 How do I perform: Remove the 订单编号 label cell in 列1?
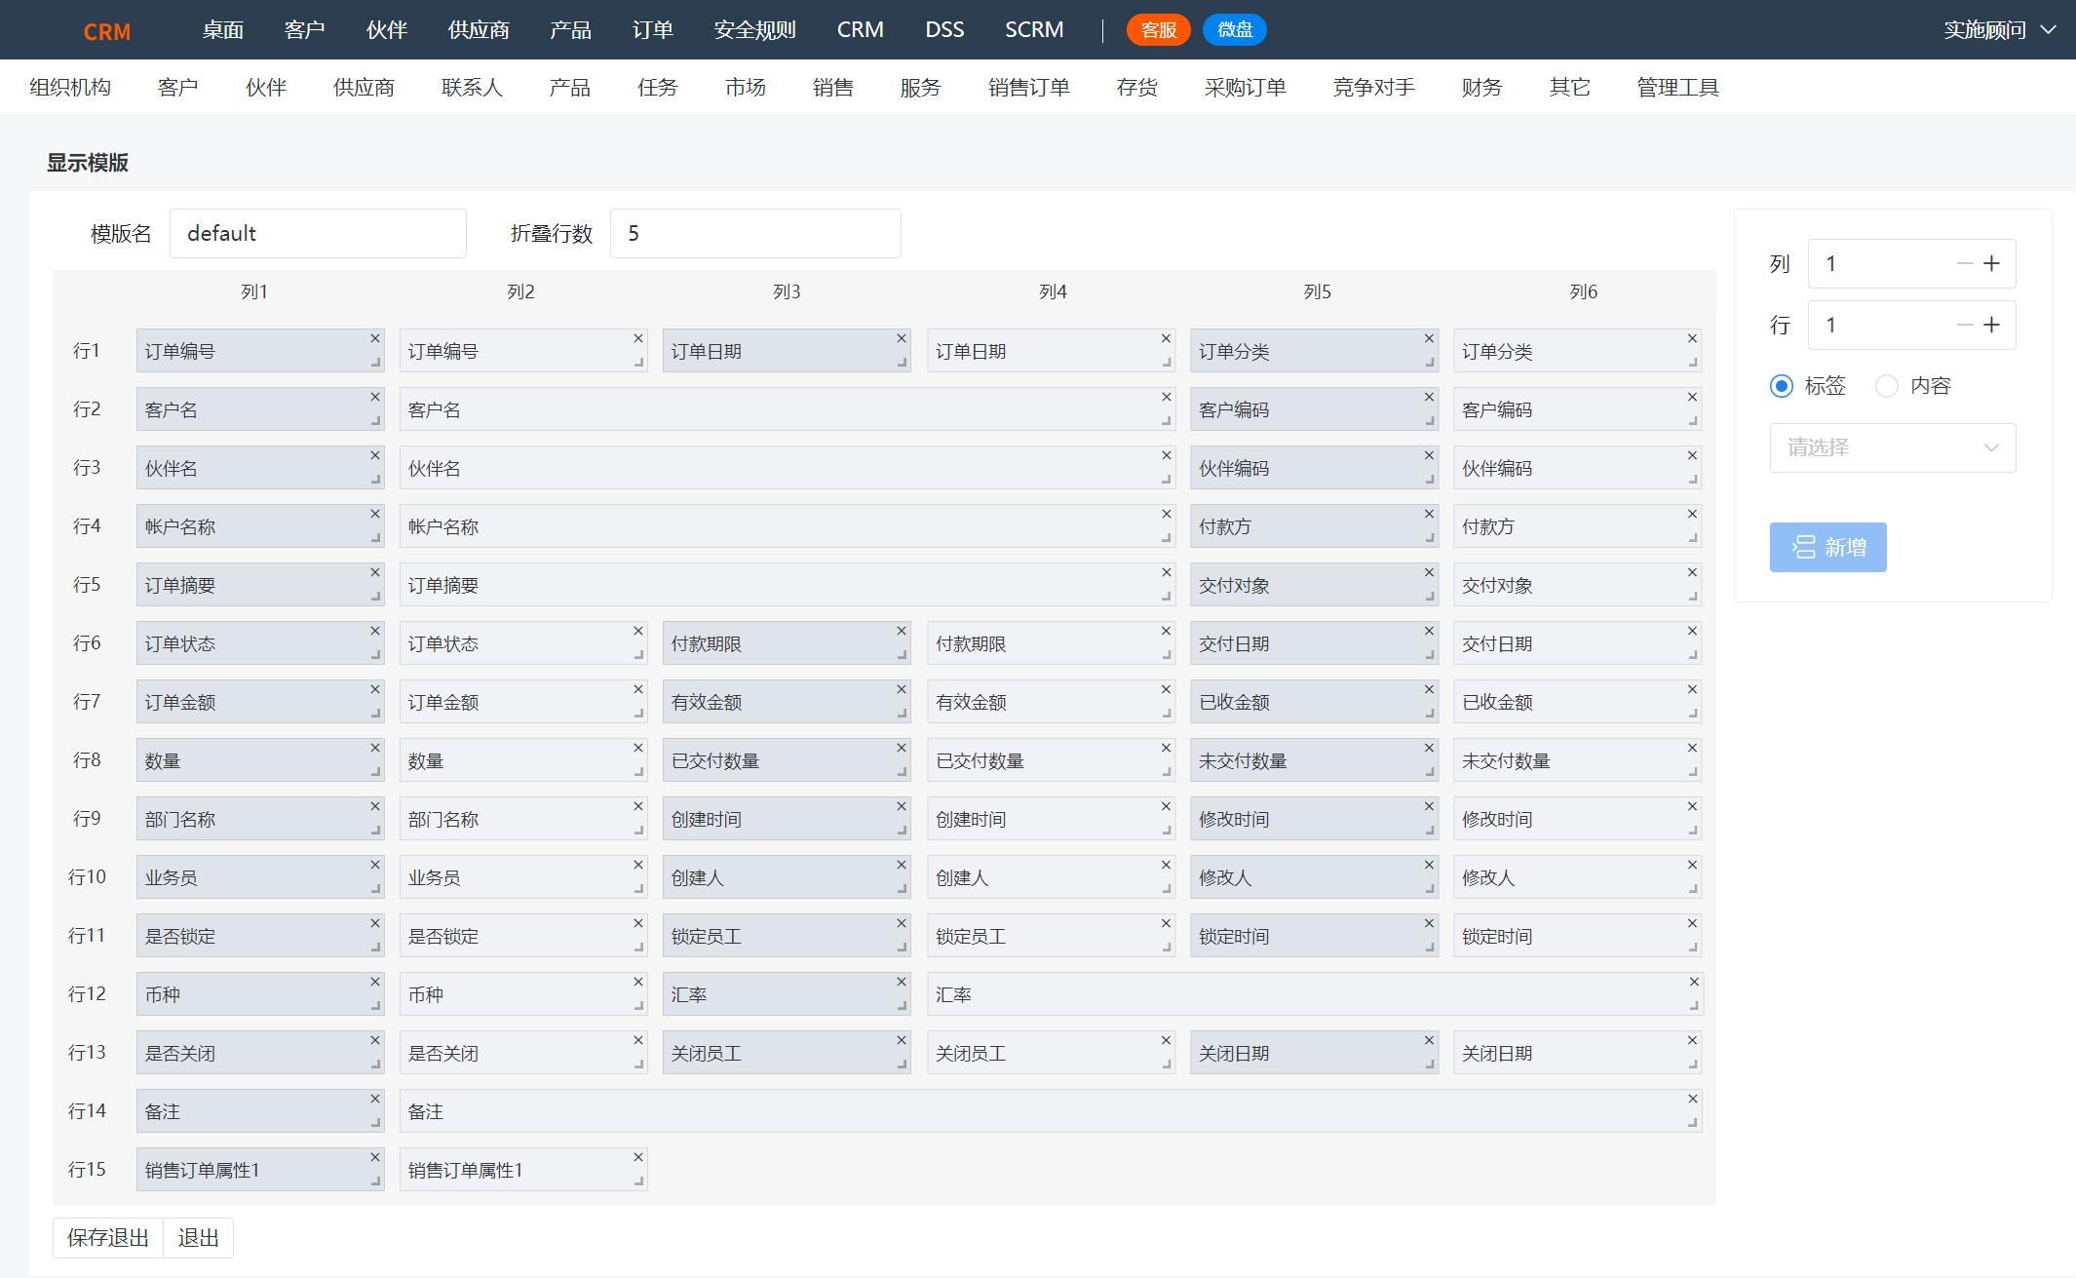pyautogui.click(x=374, y=338)
